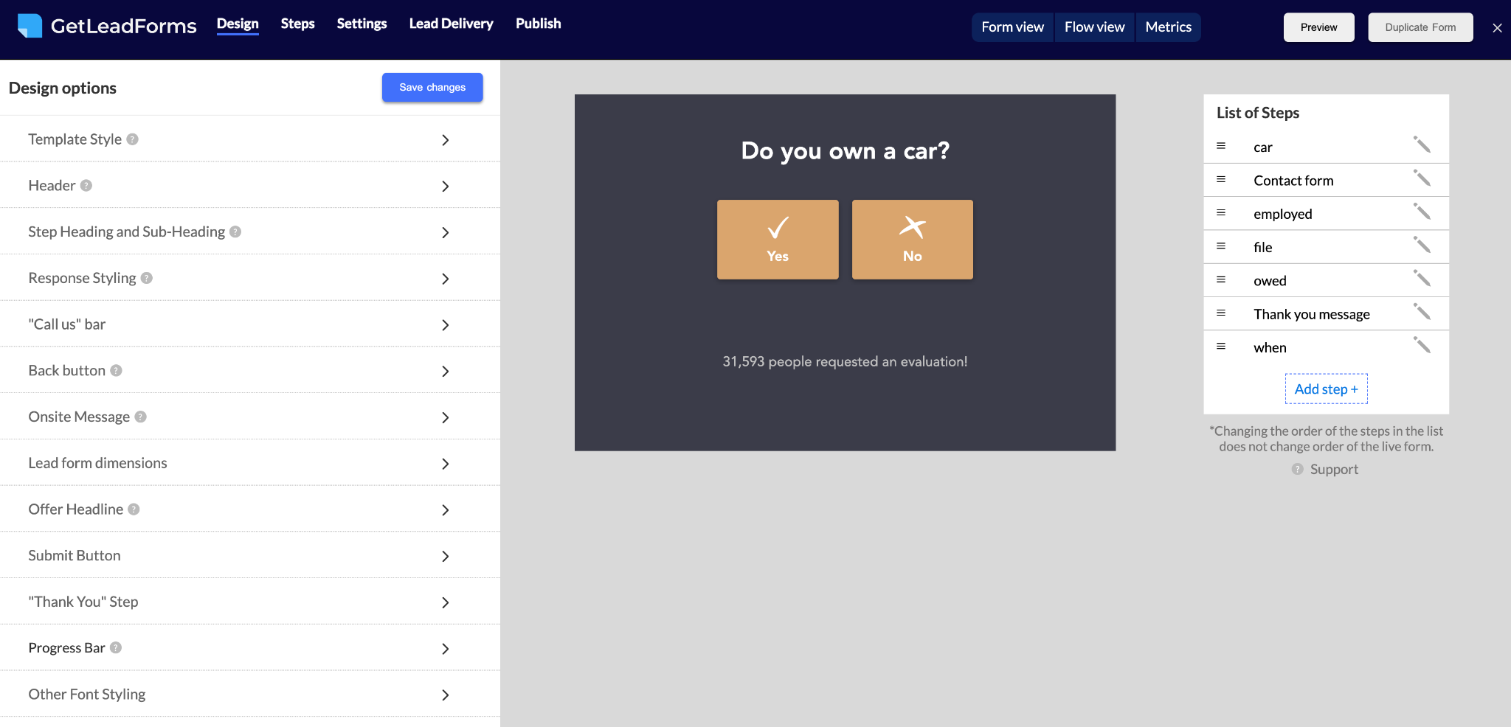Screen dimensions: 1511x727
Task: Edit the car step with the pencil icon
Action: tap(1422, 146)
